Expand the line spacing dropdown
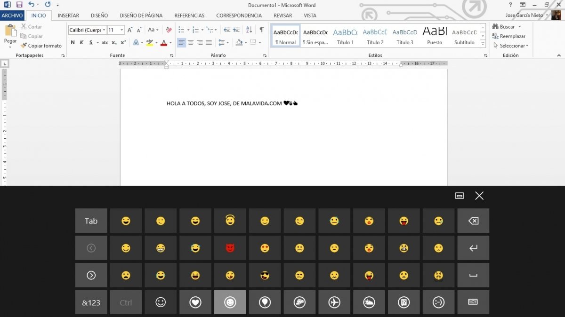 [x=224, y=42]
